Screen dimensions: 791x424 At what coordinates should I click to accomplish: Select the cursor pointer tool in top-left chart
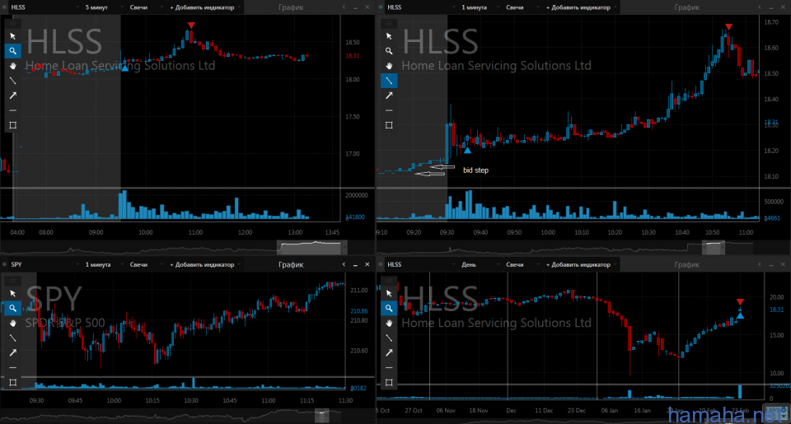[12, 36]
